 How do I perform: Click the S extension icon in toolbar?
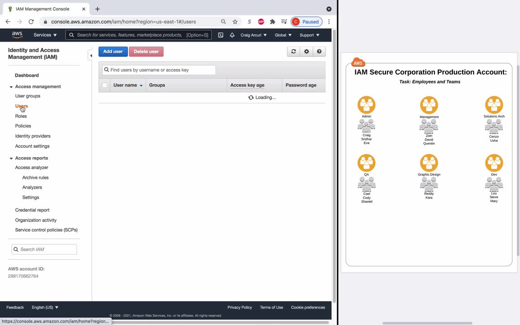click(x=249, y=22)
